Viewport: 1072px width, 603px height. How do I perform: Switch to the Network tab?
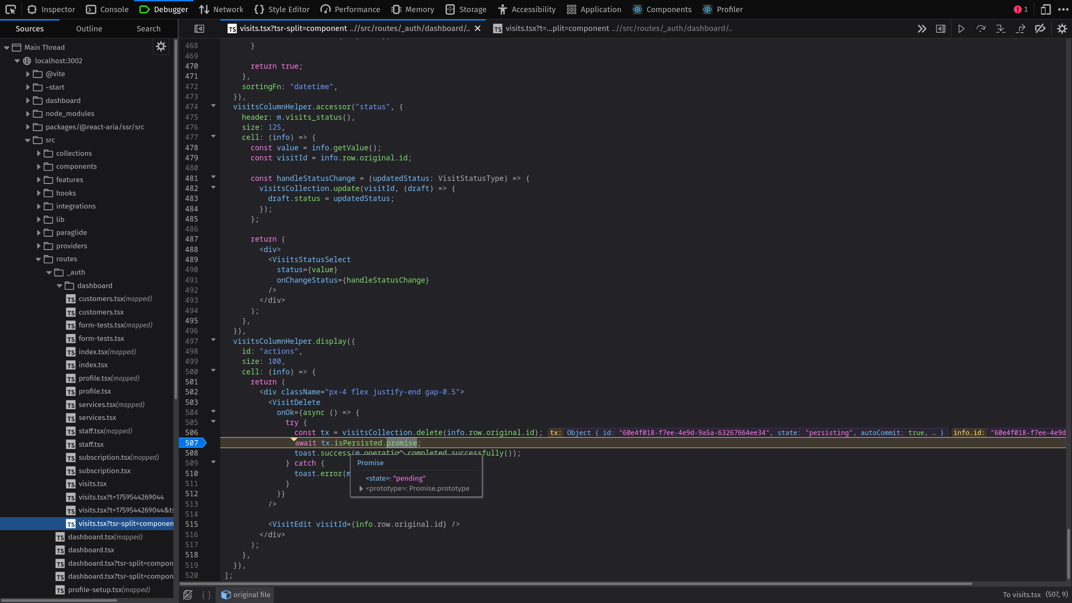[221, 9]
